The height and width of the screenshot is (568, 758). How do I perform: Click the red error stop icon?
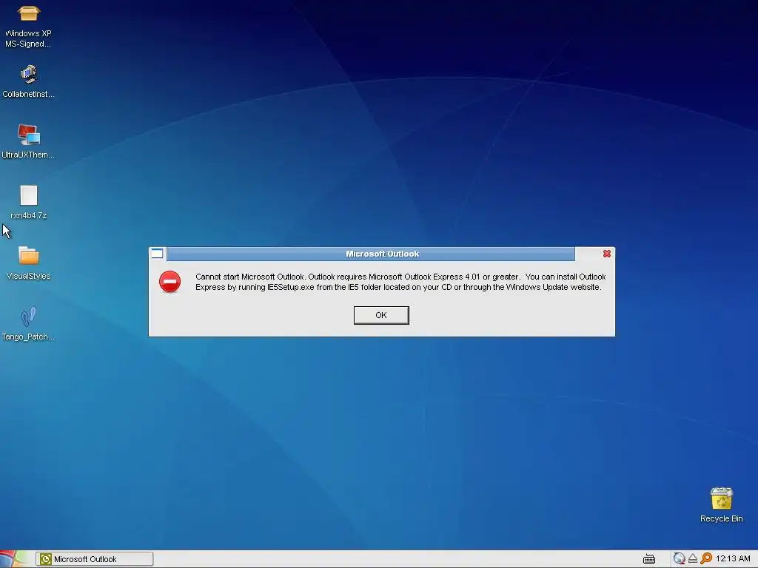point(170,282)
